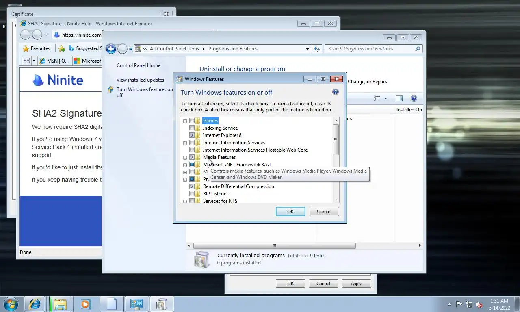Uncheck the Media Features checkbox
Screen dimensions: 520x312
click(192, 157)
